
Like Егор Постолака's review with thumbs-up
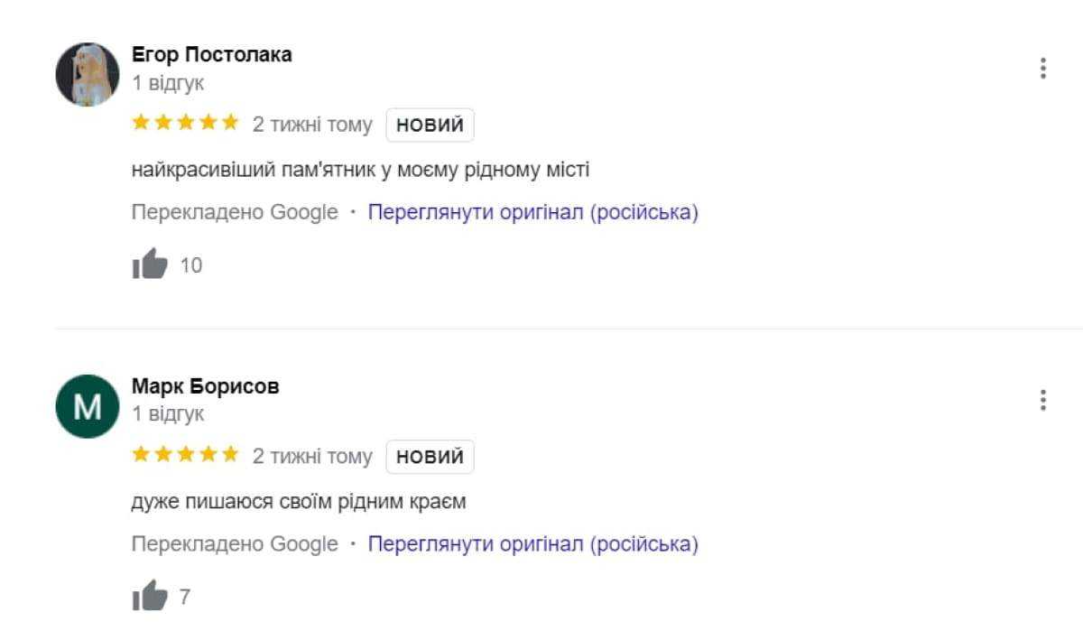pos(151,264)
